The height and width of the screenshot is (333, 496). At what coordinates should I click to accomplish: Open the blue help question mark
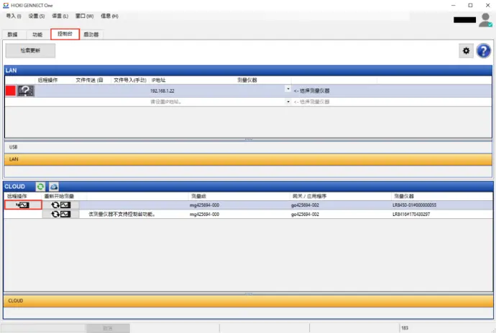coord(483,51)
